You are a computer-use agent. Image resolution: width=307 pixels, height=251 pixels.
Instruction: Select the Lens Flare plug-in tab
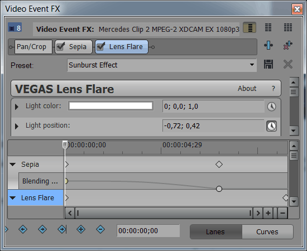pos(122,47)
